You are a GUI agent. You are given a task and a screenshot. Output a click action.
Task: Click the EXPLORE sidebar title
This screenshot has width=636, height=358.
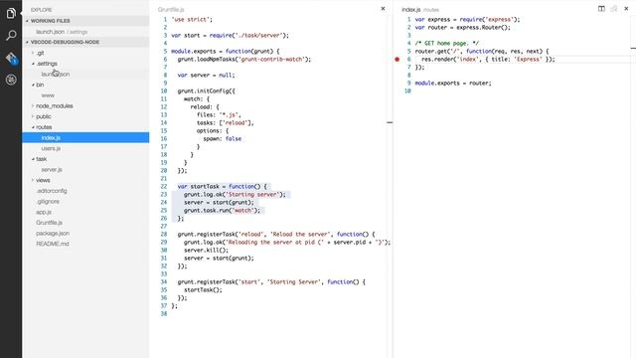point(41,10)
